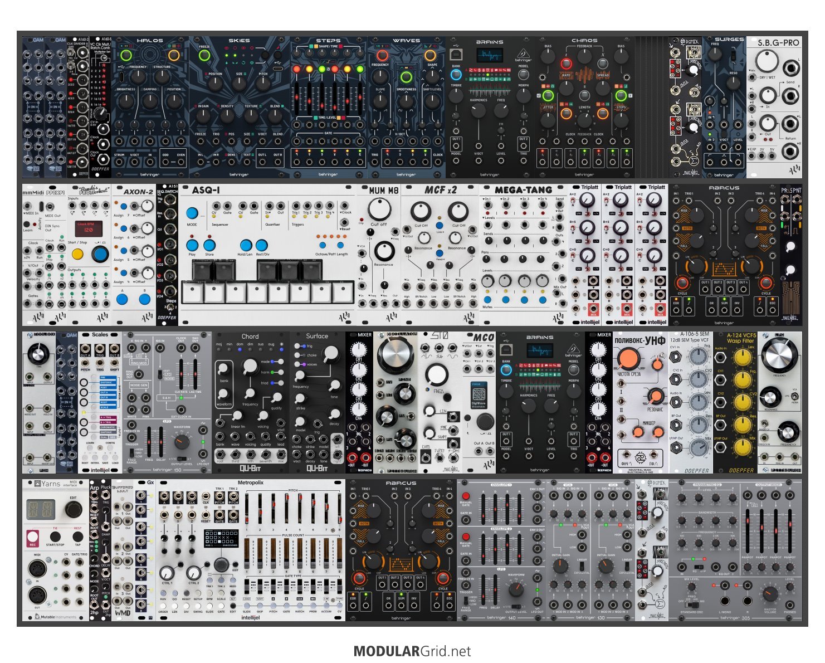The height and width of the screenshot is (663, 825).
Task: Click the bank knob on Chord
Action: (224, 369)
